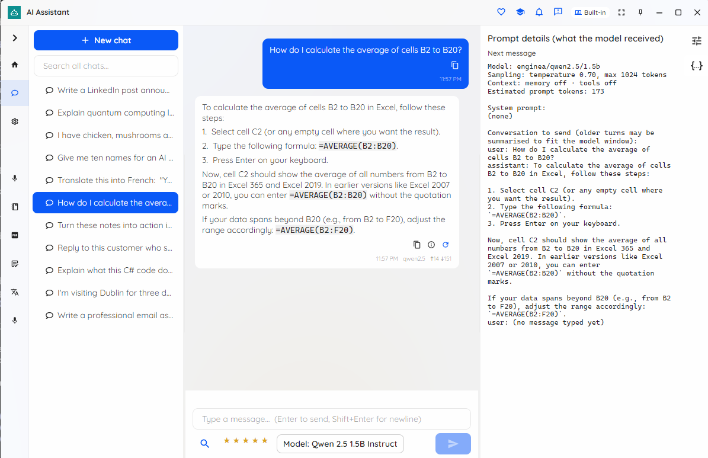
Task: Pin the window with the pin icon
Action: [640, 12]
